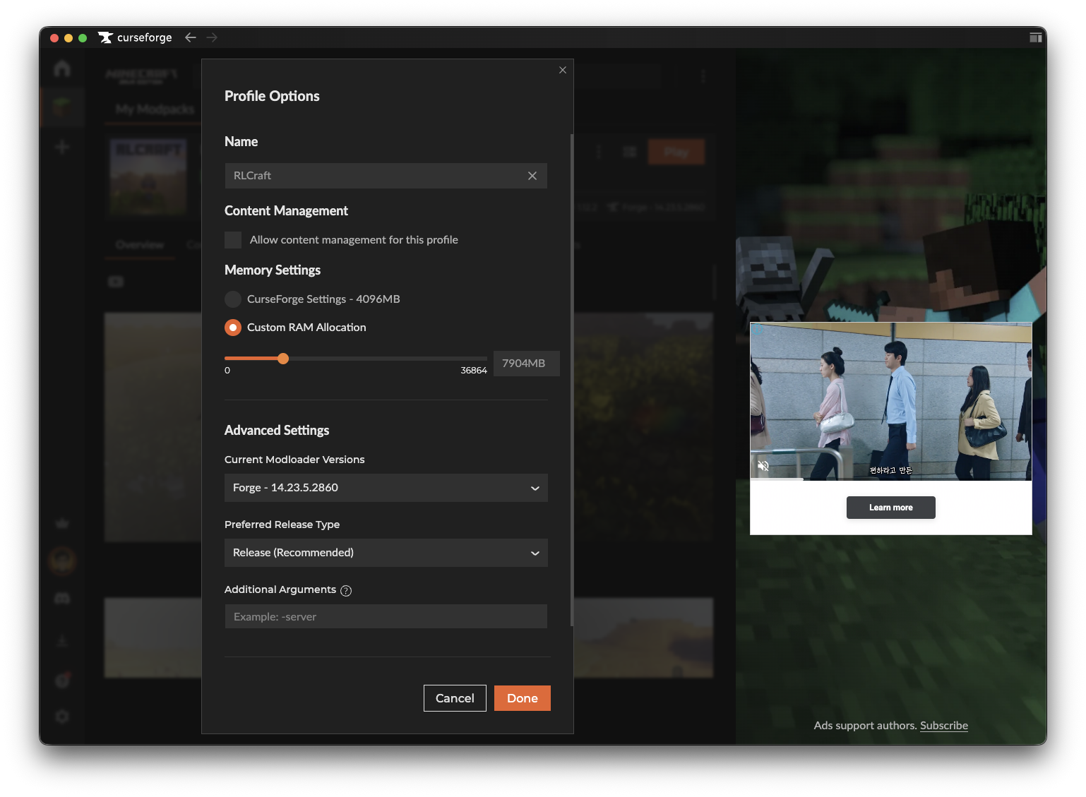
Task: Open the Preferred Release Type dropdown
Action: tap(386, 553)
